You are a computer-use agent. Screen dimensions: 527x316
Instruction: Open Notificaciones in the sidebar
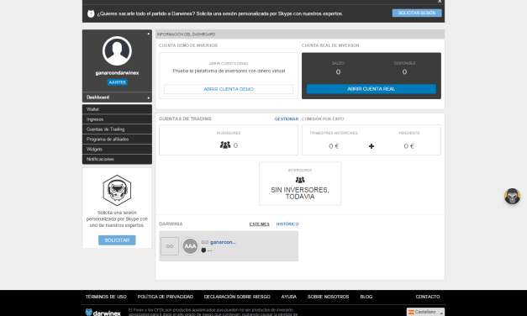point(117,159)
